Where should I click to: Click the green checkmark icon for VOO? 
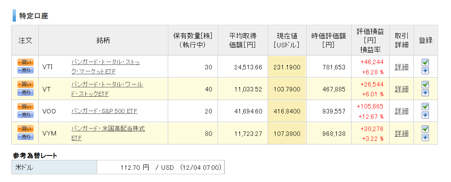pos(425,107)
